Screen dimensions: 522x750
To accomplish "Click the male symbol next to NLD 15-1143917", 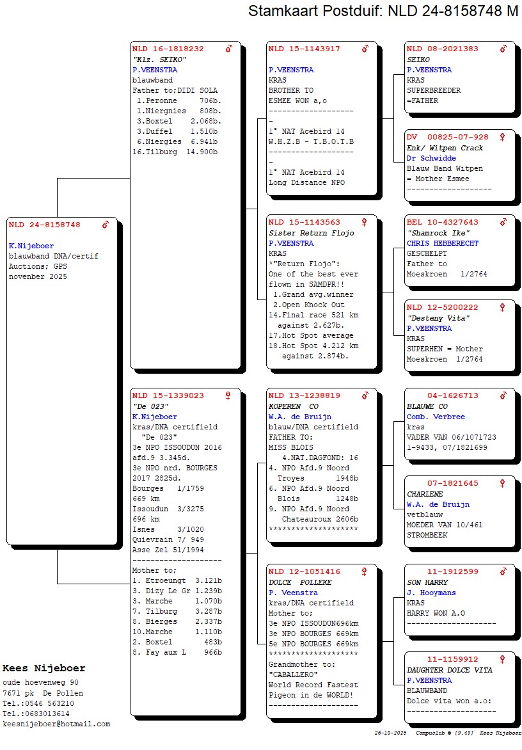I will [365, 49].
